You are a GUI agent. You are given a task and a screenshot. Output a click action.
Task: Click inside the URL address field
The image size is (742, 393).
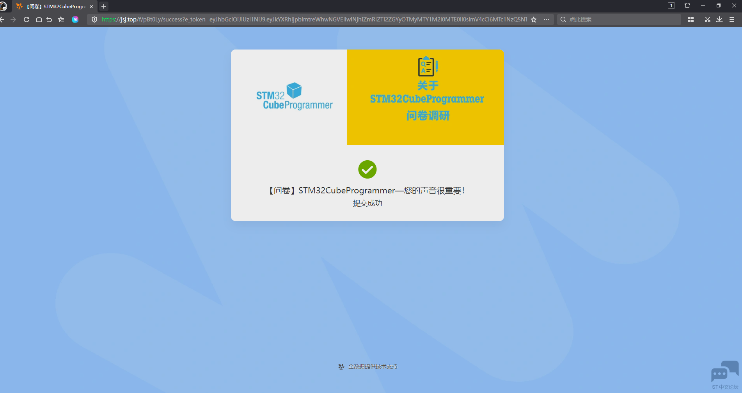pos(314,19)
